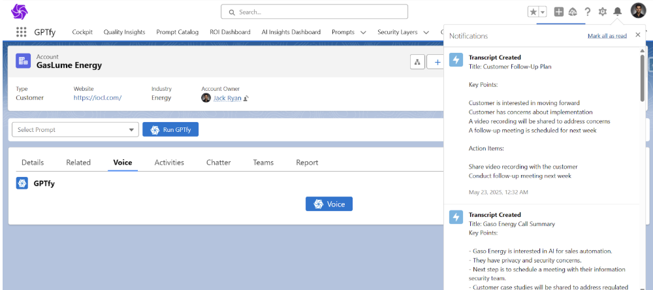The width and height of the screenshot is (653, 290).
Task: Click the GasLume Energy account name
Action: [69, 65]
